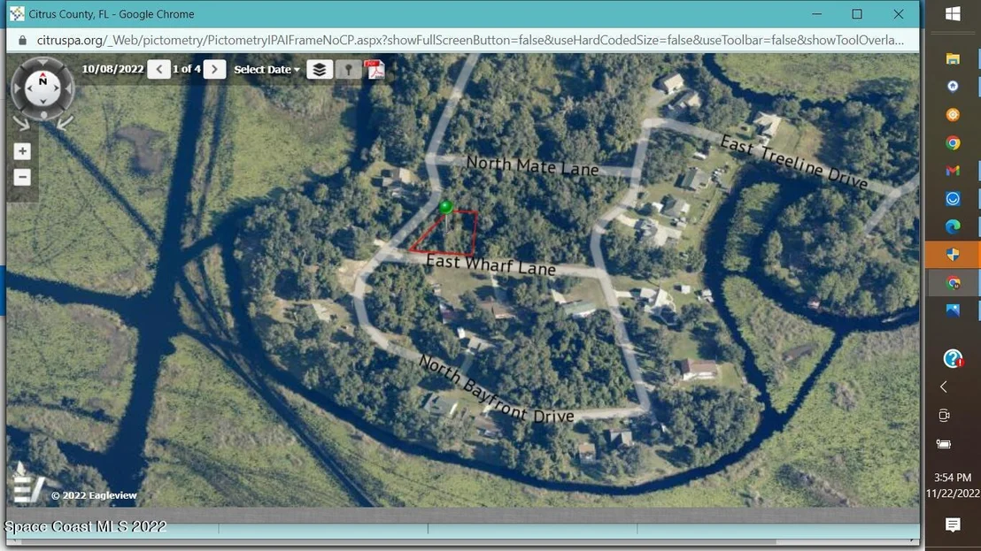The width and height of the screenshot is (981, 551).
Task: Click the North Bayfront Drive street label
Action: point(496,388)
